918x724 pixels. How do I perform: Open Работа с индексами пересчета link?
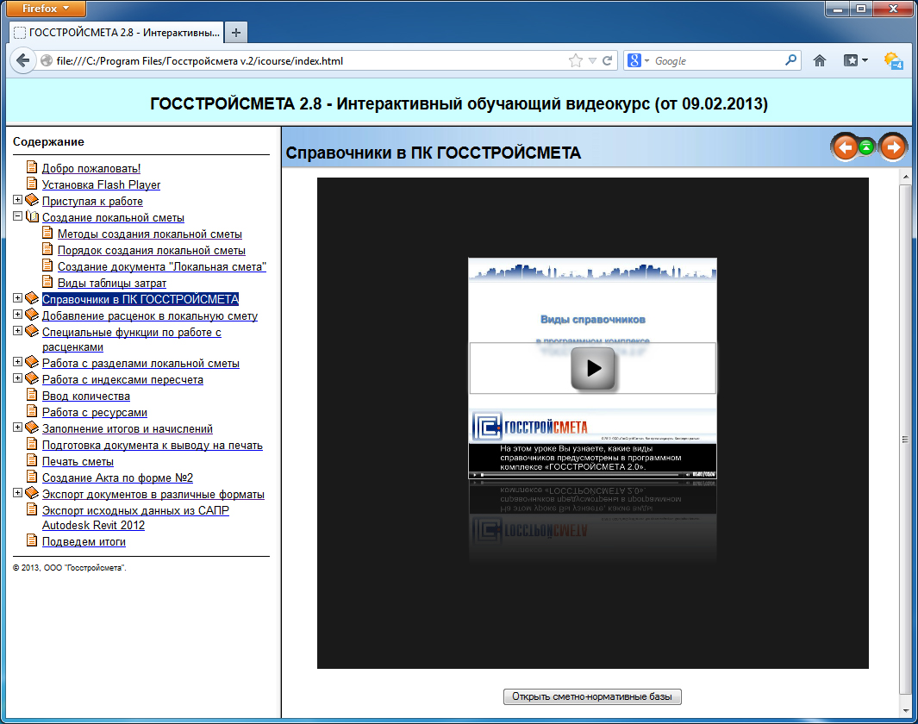[123, 380]
